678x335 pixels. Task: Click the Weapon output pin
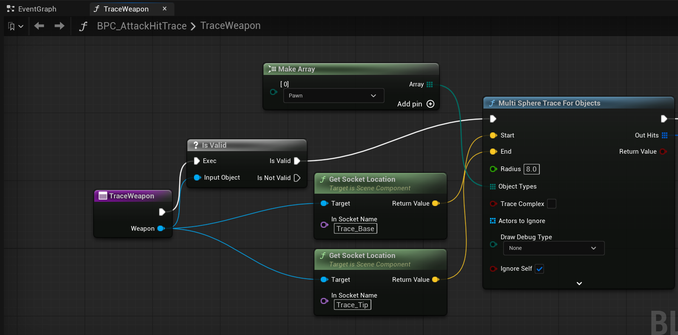click(161, 229)
